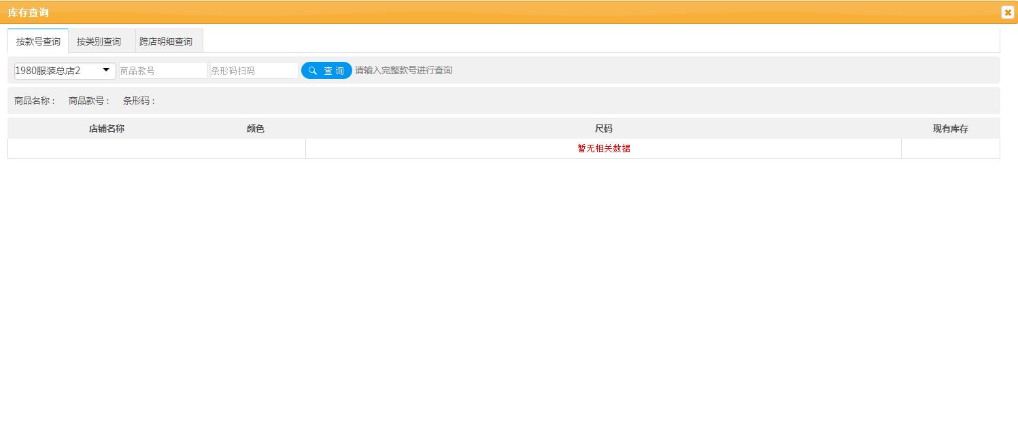Click the 颜色 column header
This screenshot has height=431, width=1018.
[255, 128]
